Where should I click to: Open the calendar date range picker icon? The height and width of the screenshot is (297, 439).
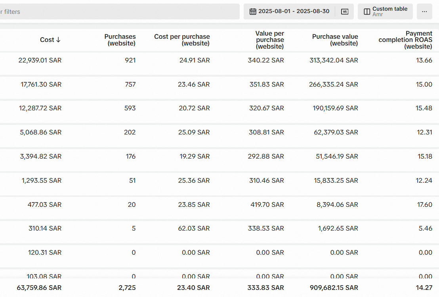252,11
